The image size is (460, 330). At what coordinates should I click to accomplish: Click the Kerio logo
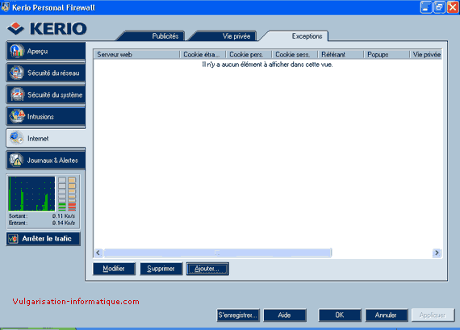48,28
